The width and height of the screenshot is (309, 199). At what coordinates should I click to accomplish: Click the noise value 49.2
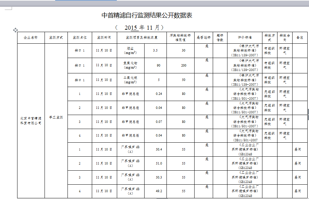coord(159,191)
